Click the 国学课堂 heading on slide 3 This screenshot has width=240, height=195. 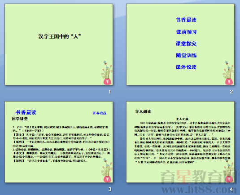[20, 119]
